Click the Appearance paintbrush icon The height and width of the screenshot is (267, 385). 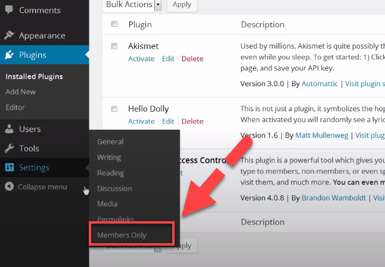(x=9, y=35)
